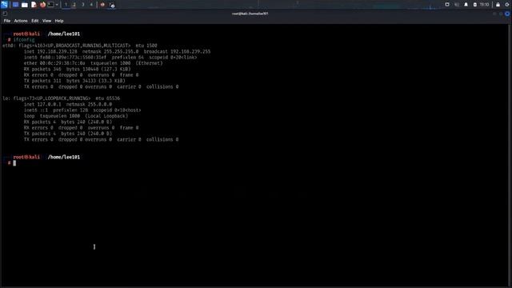Open the Actions menu

(21, 21)
